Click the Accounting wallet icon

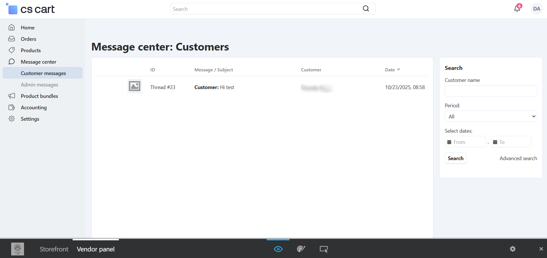click(x=12, y=108)
